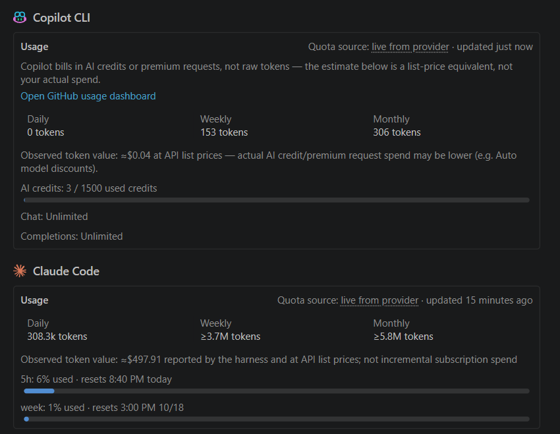Click the weekly usage progress bar

click(277, 419)
